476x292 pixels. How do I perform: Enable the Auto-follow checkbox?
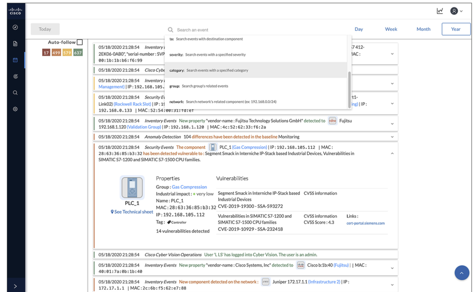tap(80, 42)
